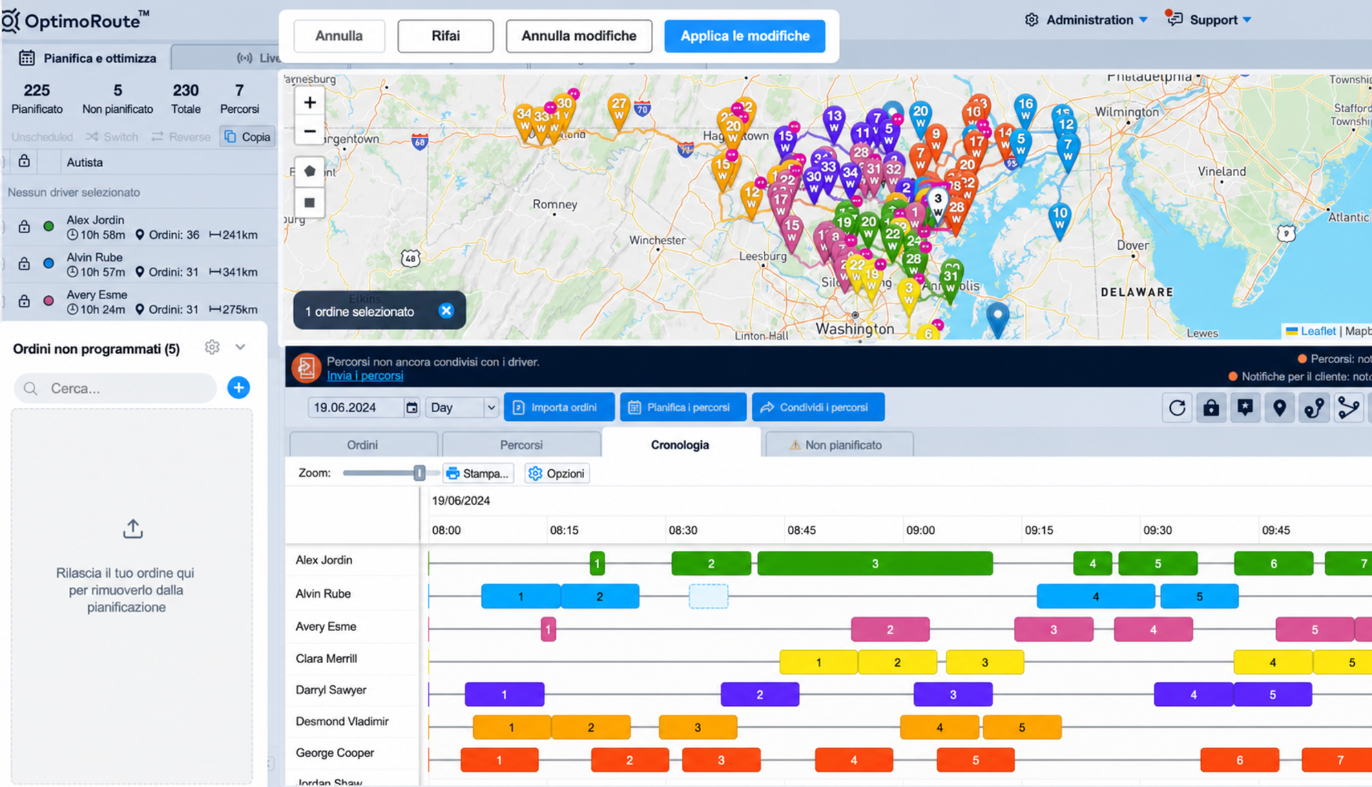
Task: Click the Autista column header
Action: (85, 162)
